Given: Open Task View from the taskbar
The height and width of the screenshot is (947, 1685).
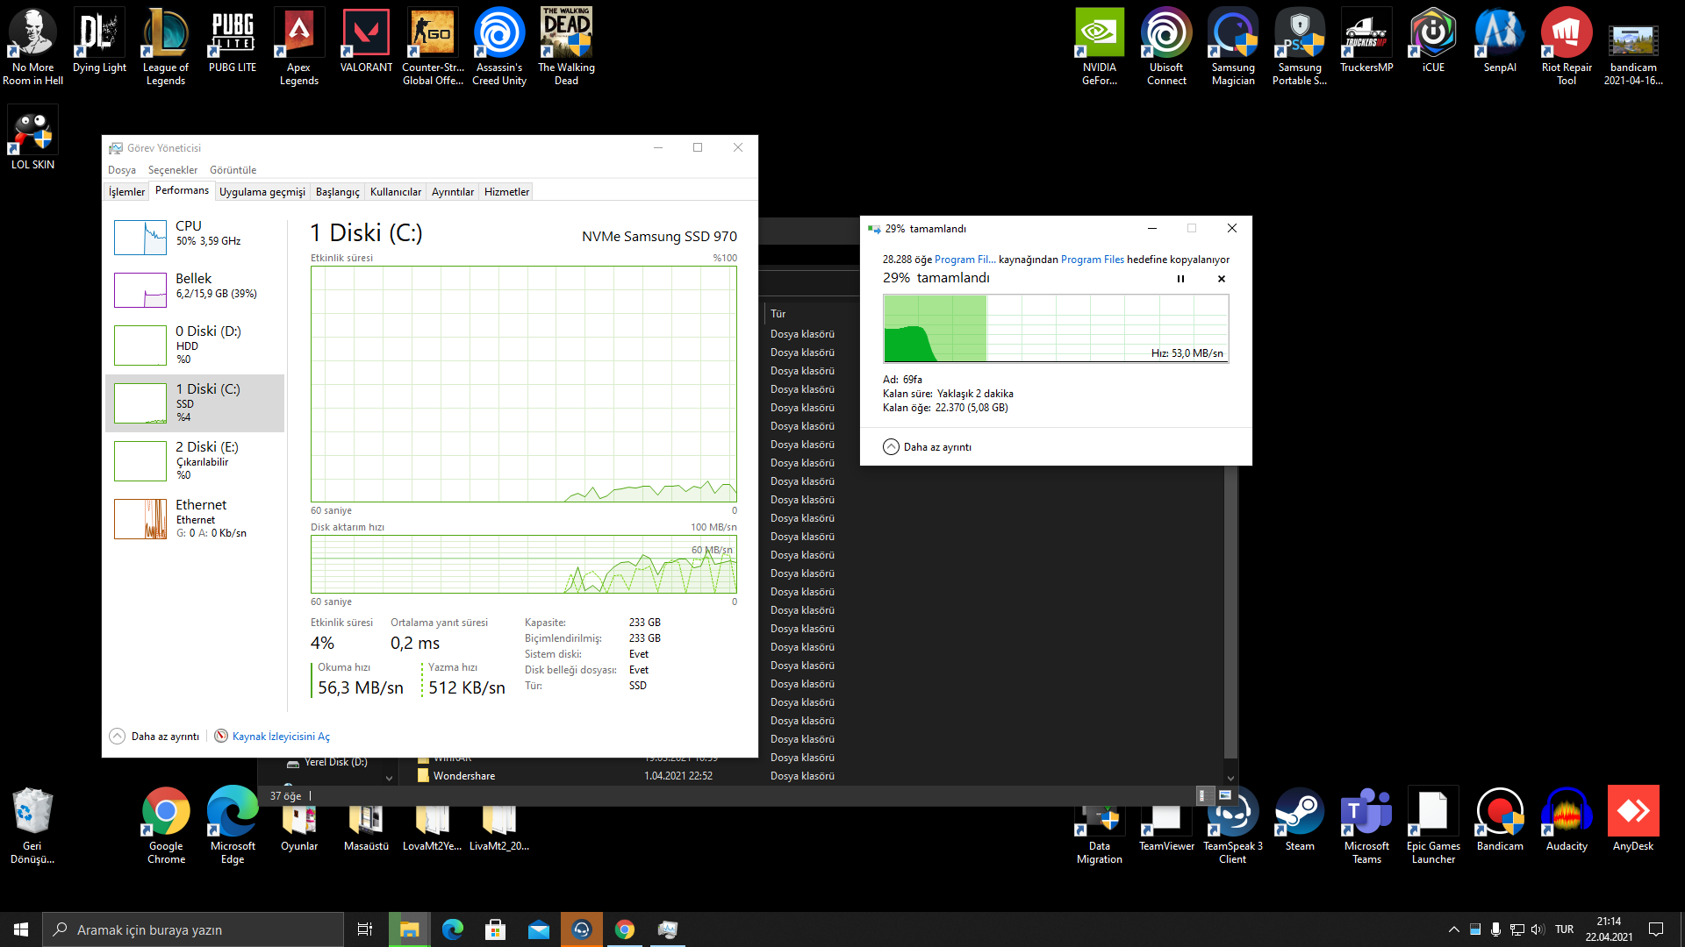Looking at the screenshot, I should (x=365, y=929).
